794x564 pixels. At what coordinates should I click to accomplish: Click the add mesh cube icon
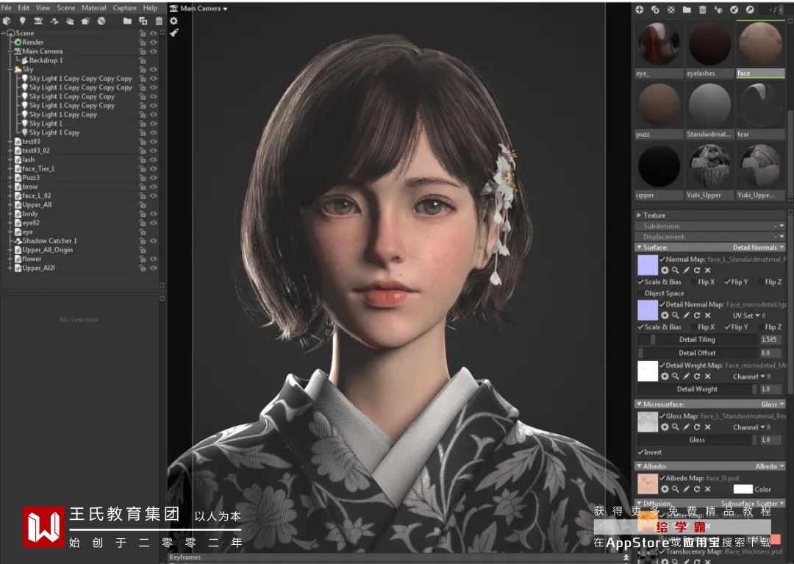(7, 21)
